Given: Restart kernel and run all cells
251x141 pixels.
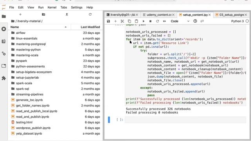Looking at the screenshot, I should pos(164,21).
